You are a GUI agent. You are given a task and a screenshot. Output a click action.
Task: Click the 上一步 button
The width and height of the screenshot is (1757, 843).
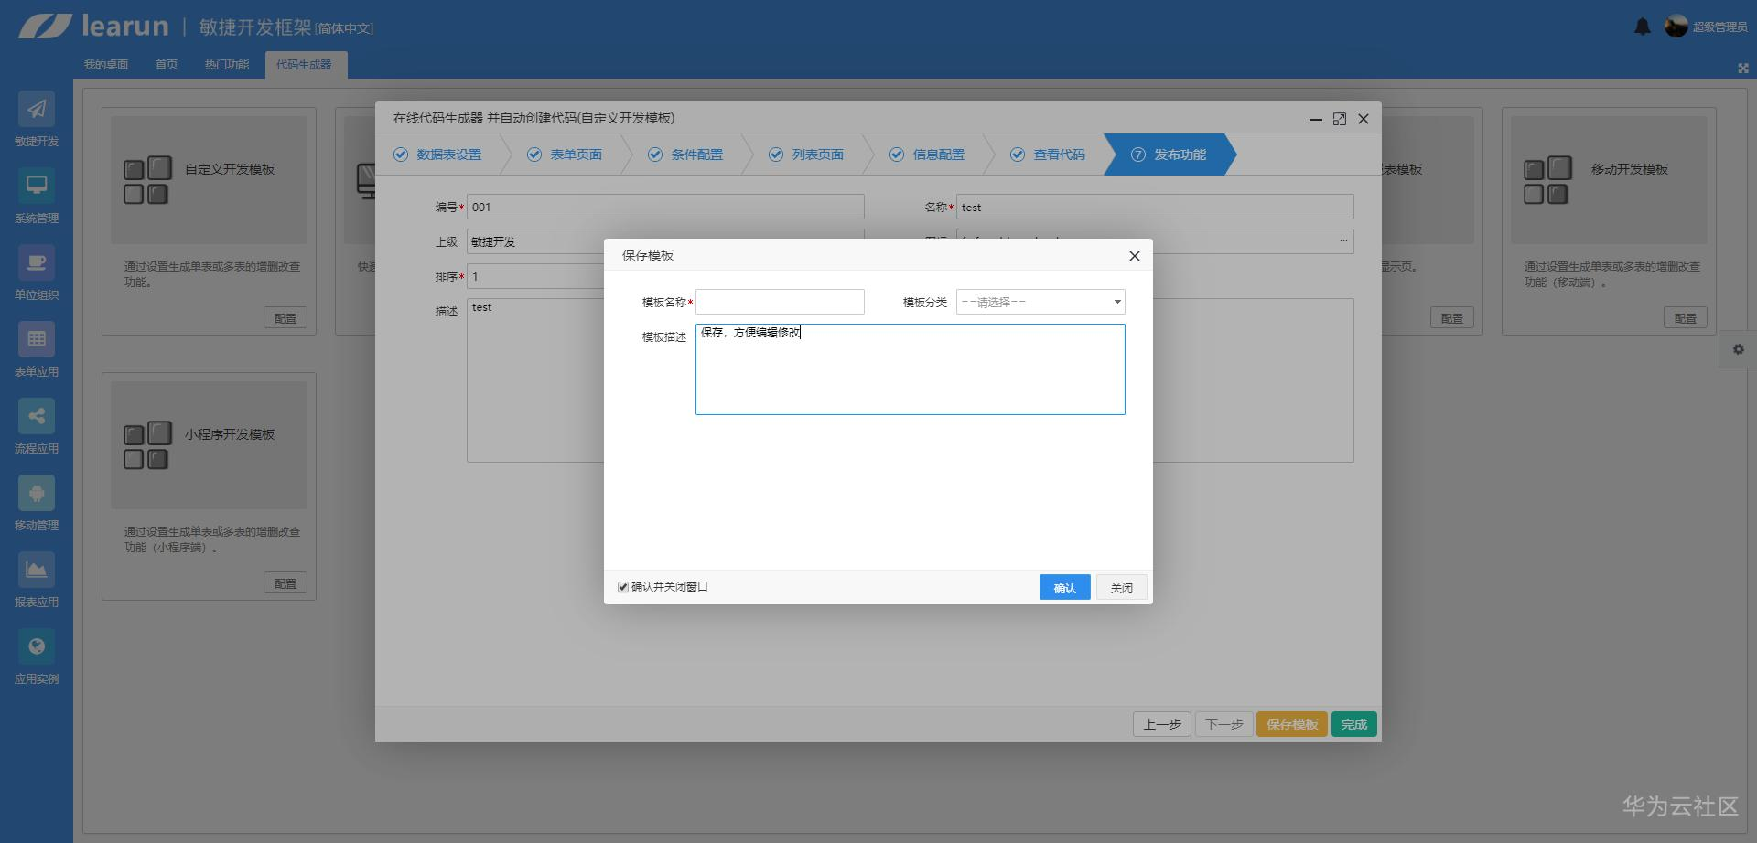(x=1162, y=724)
